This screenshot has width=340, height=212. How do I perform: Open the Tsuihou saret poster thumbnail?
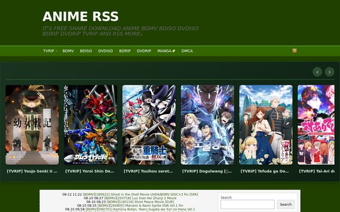click(x=149, y=125)
